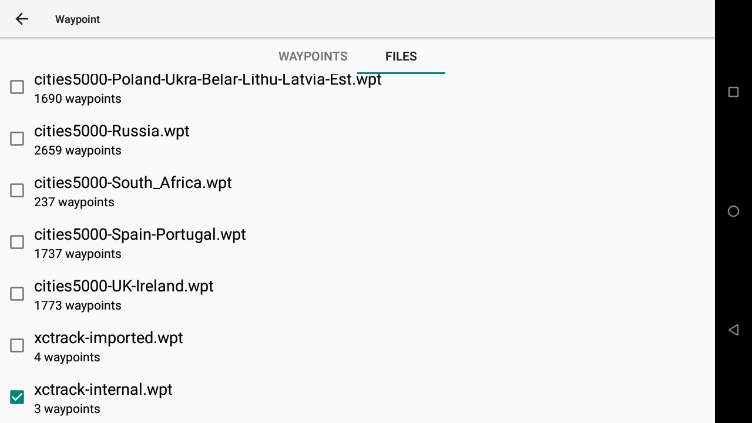This screenshot has height=423, width=752.
Task: Open cities5000-UK-Ireland.wpt list item
Action: click(x=357, y=294)
